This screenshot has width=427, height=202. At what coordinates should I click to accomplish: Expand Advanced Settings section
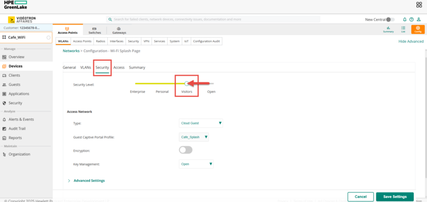point(86,180)
